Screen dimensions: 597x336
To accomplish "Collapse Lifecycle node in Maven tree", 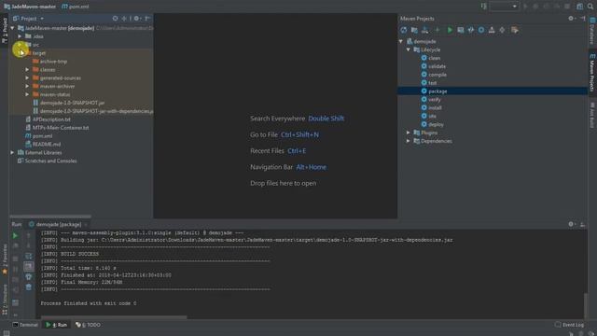I will 409,49.
